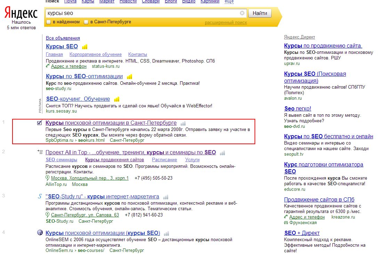
Task: Click the yellow bars icon by Курсы по SEO-оптимизации
Action: [129, 77]
